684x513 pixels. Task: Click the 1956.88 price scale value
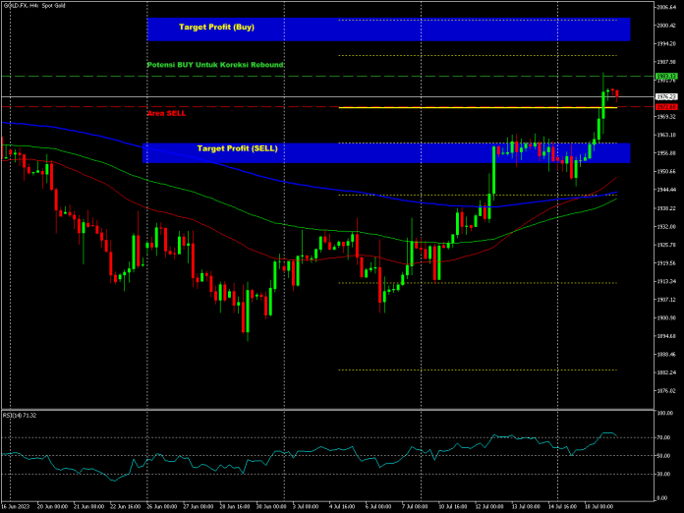pyautogui.click(x=666, y=153)
